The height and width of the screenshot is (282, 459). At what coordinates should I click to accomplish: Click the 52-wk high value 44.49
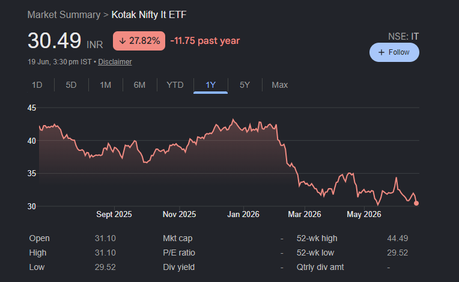tap(398, 238)
